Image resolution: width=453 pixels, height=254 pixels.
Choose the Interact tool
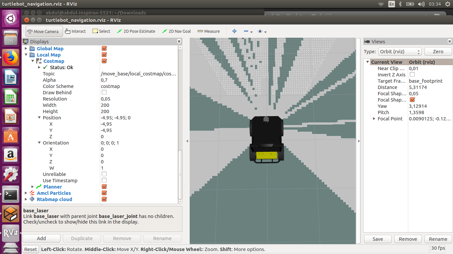tap(76, 31)
